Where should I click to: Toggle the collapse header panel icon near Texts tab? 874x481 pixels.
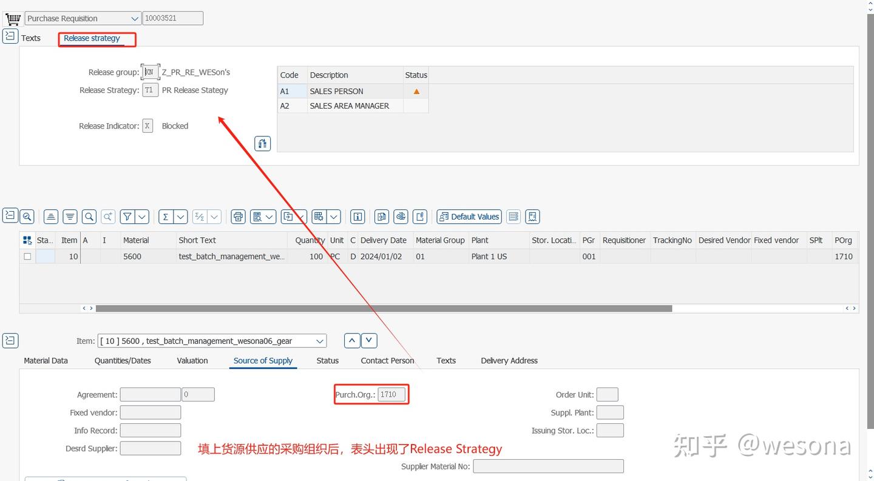[10, 36]
